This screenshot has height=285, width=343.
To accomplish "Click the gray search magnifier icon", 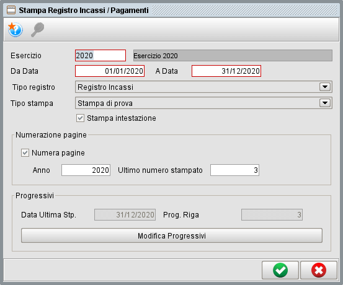I will coord(37,30).
